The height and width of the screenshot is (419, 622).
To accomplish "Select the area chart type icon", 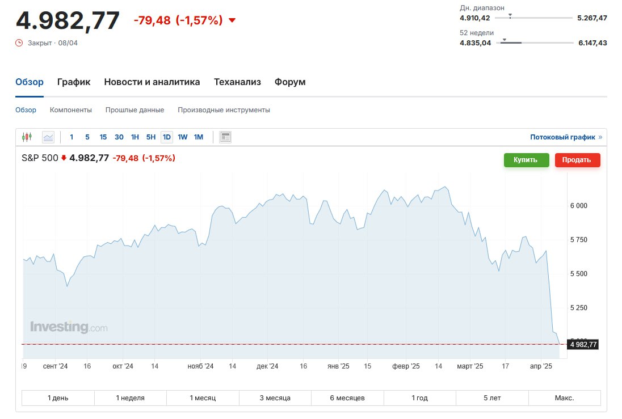I will [48, 137].
